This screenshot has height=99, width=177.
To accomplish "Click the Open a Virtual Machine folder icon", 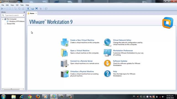I will (64, 53).
